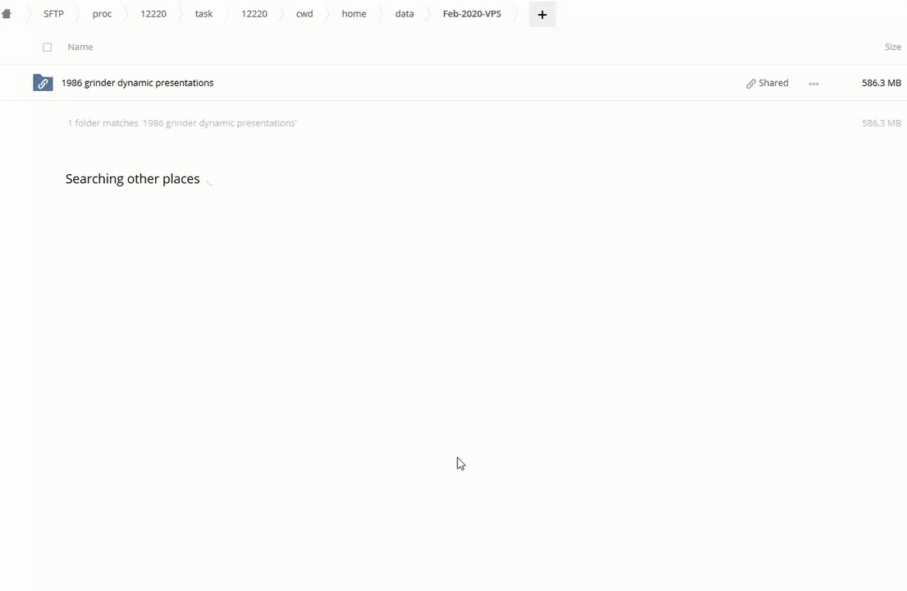Viewport: 907px width, 591px height.
Task: Toggle the select all files checkbox
Action: 47,48
